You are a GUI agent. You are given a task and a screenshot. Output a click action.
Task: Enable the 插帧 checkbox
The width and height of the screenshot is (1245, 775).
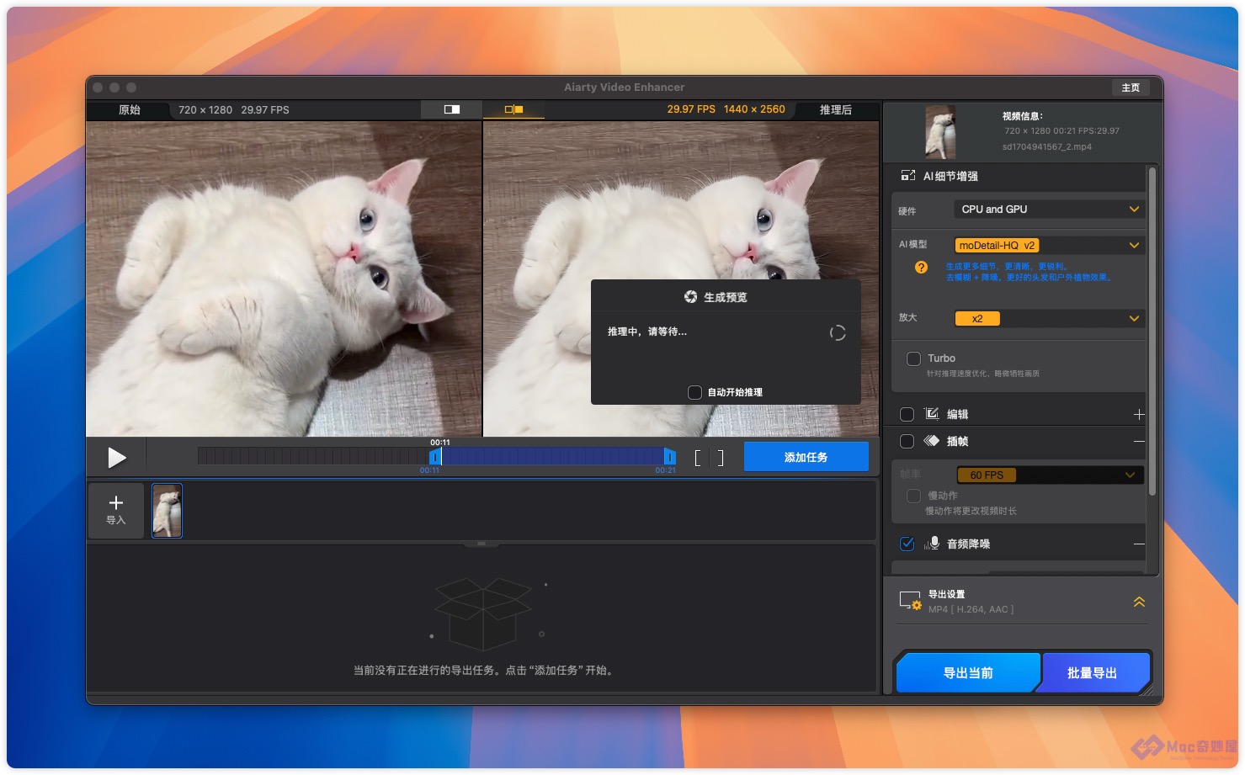[x=907, y=441]
